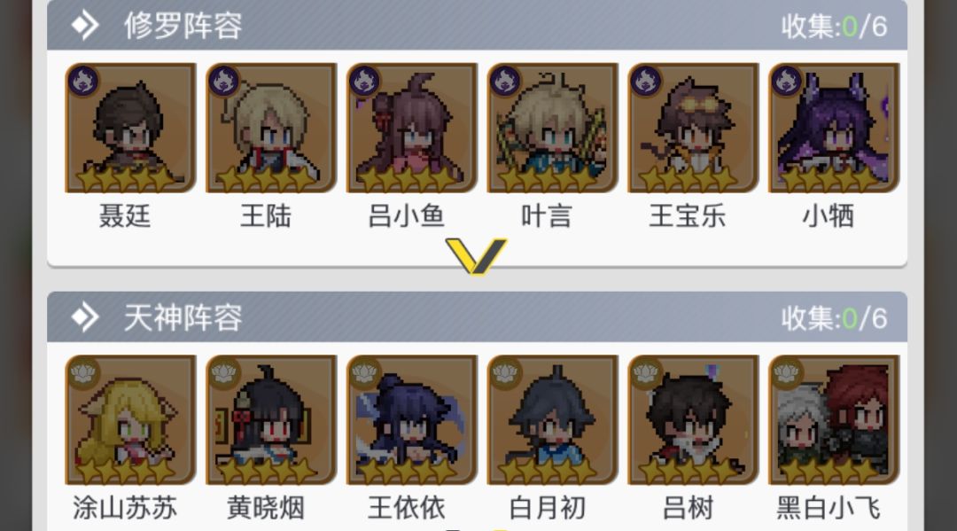Open the 王陆 hero card

pos(271,128)
